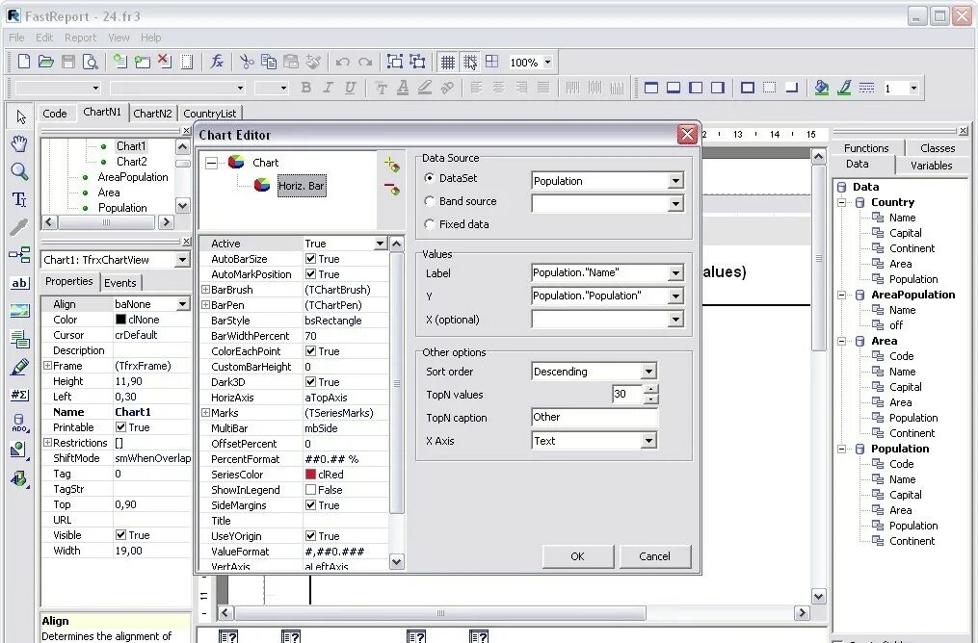978x643 pixels.
Task: Enable the ShowInLegend checkbox
Action: [310, 490]
